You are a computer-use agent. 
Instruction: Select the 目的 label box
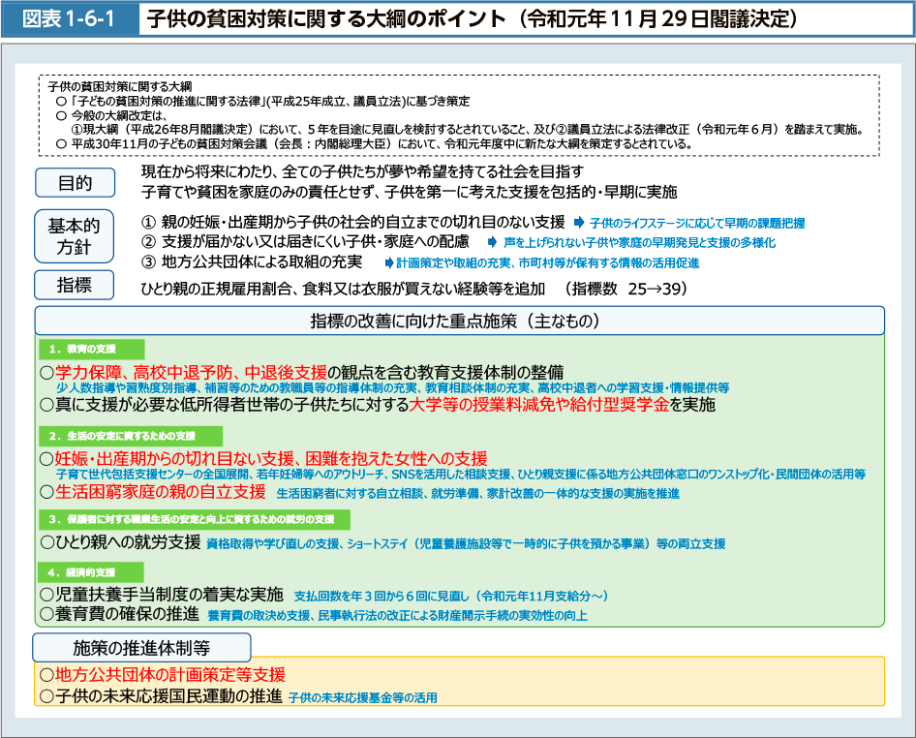point(75,182)
